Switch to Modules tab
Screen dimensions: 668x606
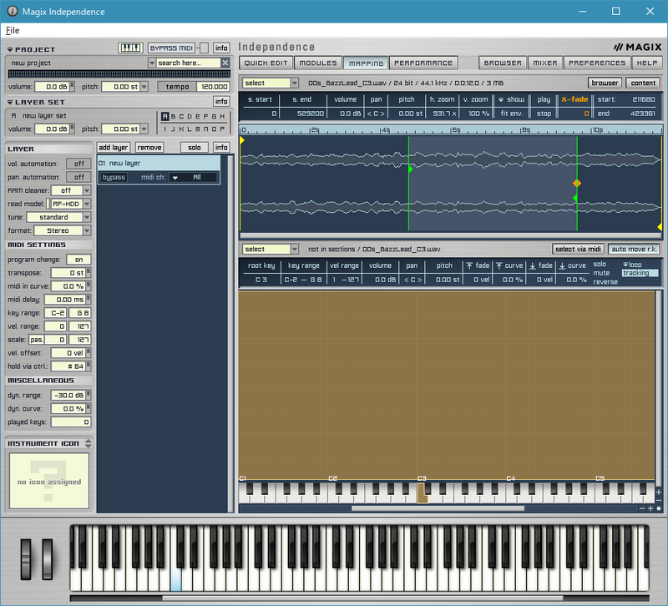click(318, 63)
